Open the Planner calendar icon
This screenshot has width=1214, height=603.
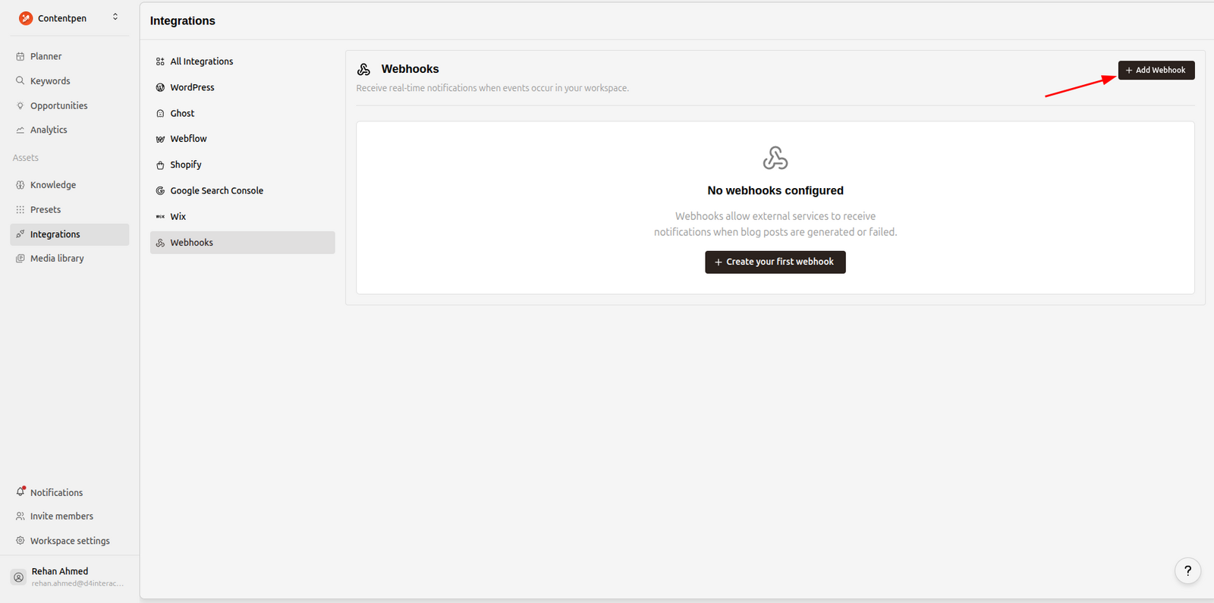[x=20, y=56]
